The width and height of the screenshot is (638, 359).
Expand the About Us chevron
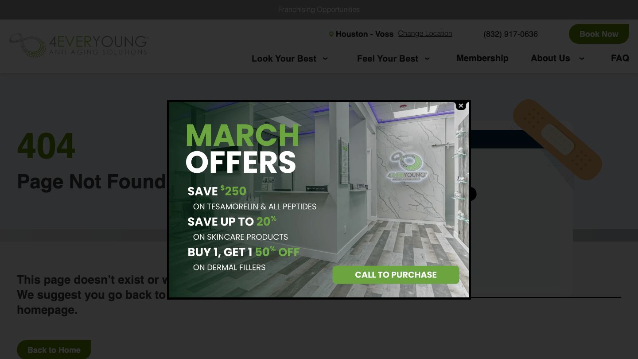click(x=582, y=59)
